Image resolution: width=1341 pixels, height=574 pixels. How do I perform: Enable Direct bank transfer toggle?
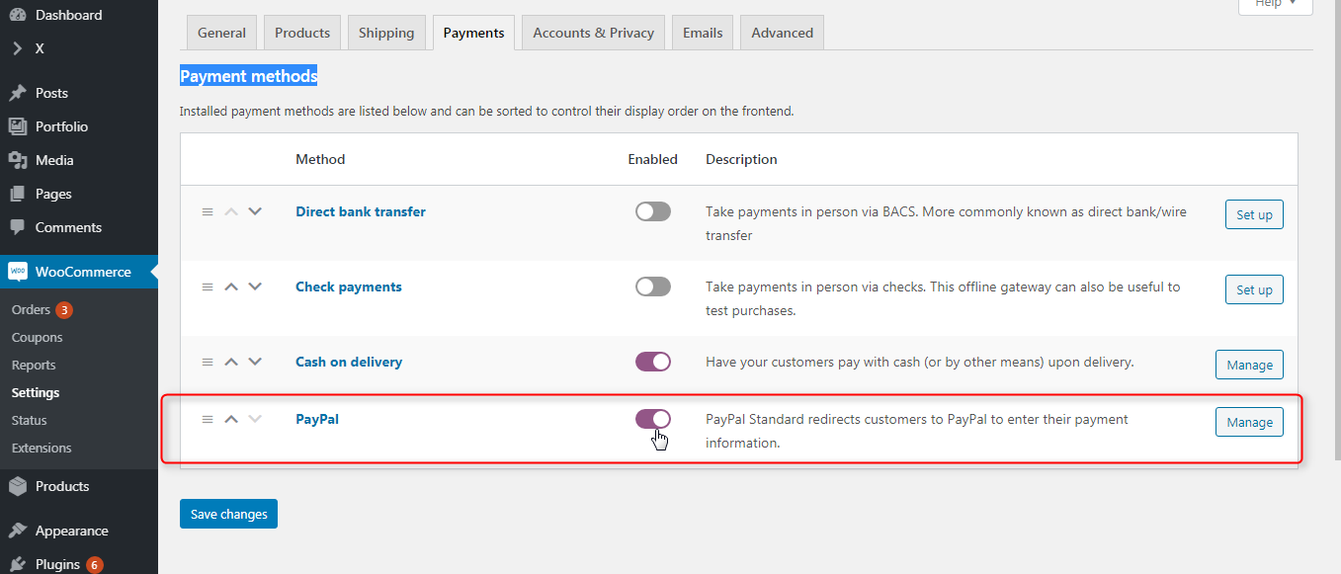(x=653, y=211)
